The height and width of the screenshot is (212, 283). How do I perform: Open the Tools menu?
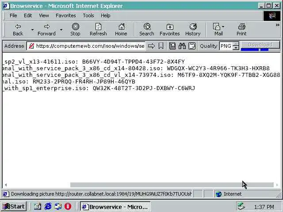(88, 16)
